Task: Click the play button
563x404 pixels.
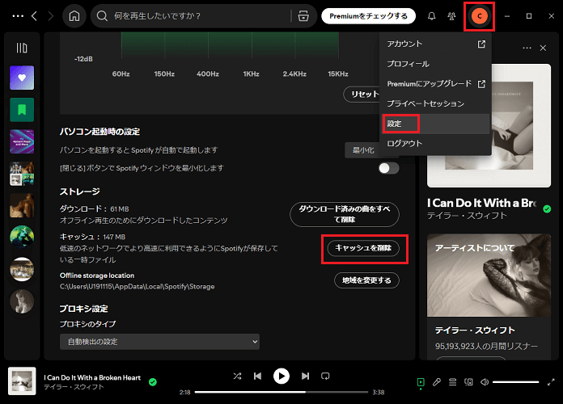Action: point(281,376)
